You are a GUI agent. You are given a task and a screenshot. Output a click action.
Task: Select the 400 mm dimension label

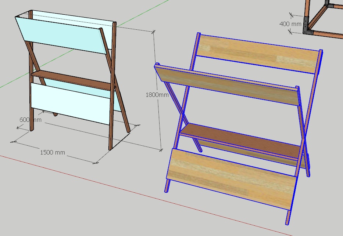tap(290, 23)
